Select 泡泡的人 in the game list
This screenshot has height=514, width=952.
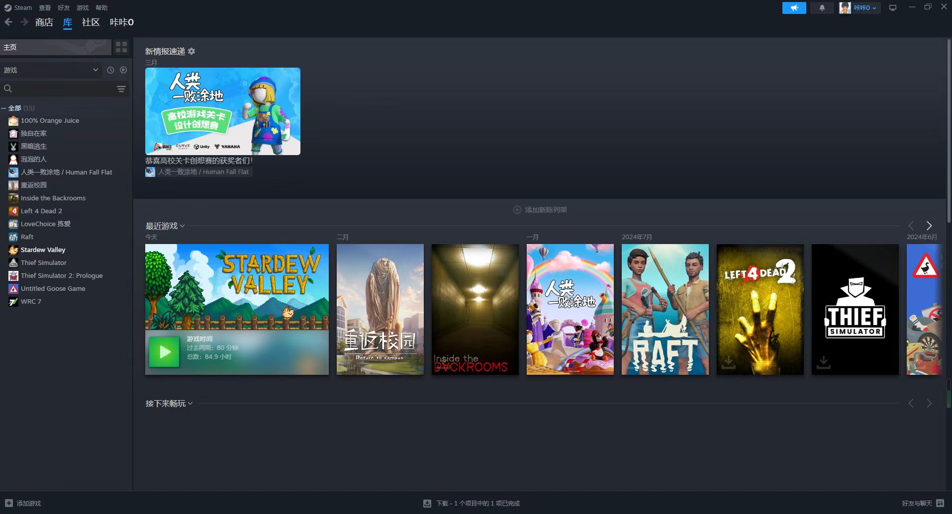pyautogui.click(x=34, y=159)
